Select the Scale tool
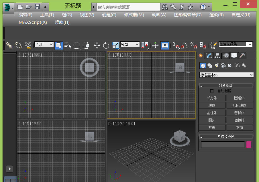The height and width of the screenshot is (182, 259). coord(115,45)
